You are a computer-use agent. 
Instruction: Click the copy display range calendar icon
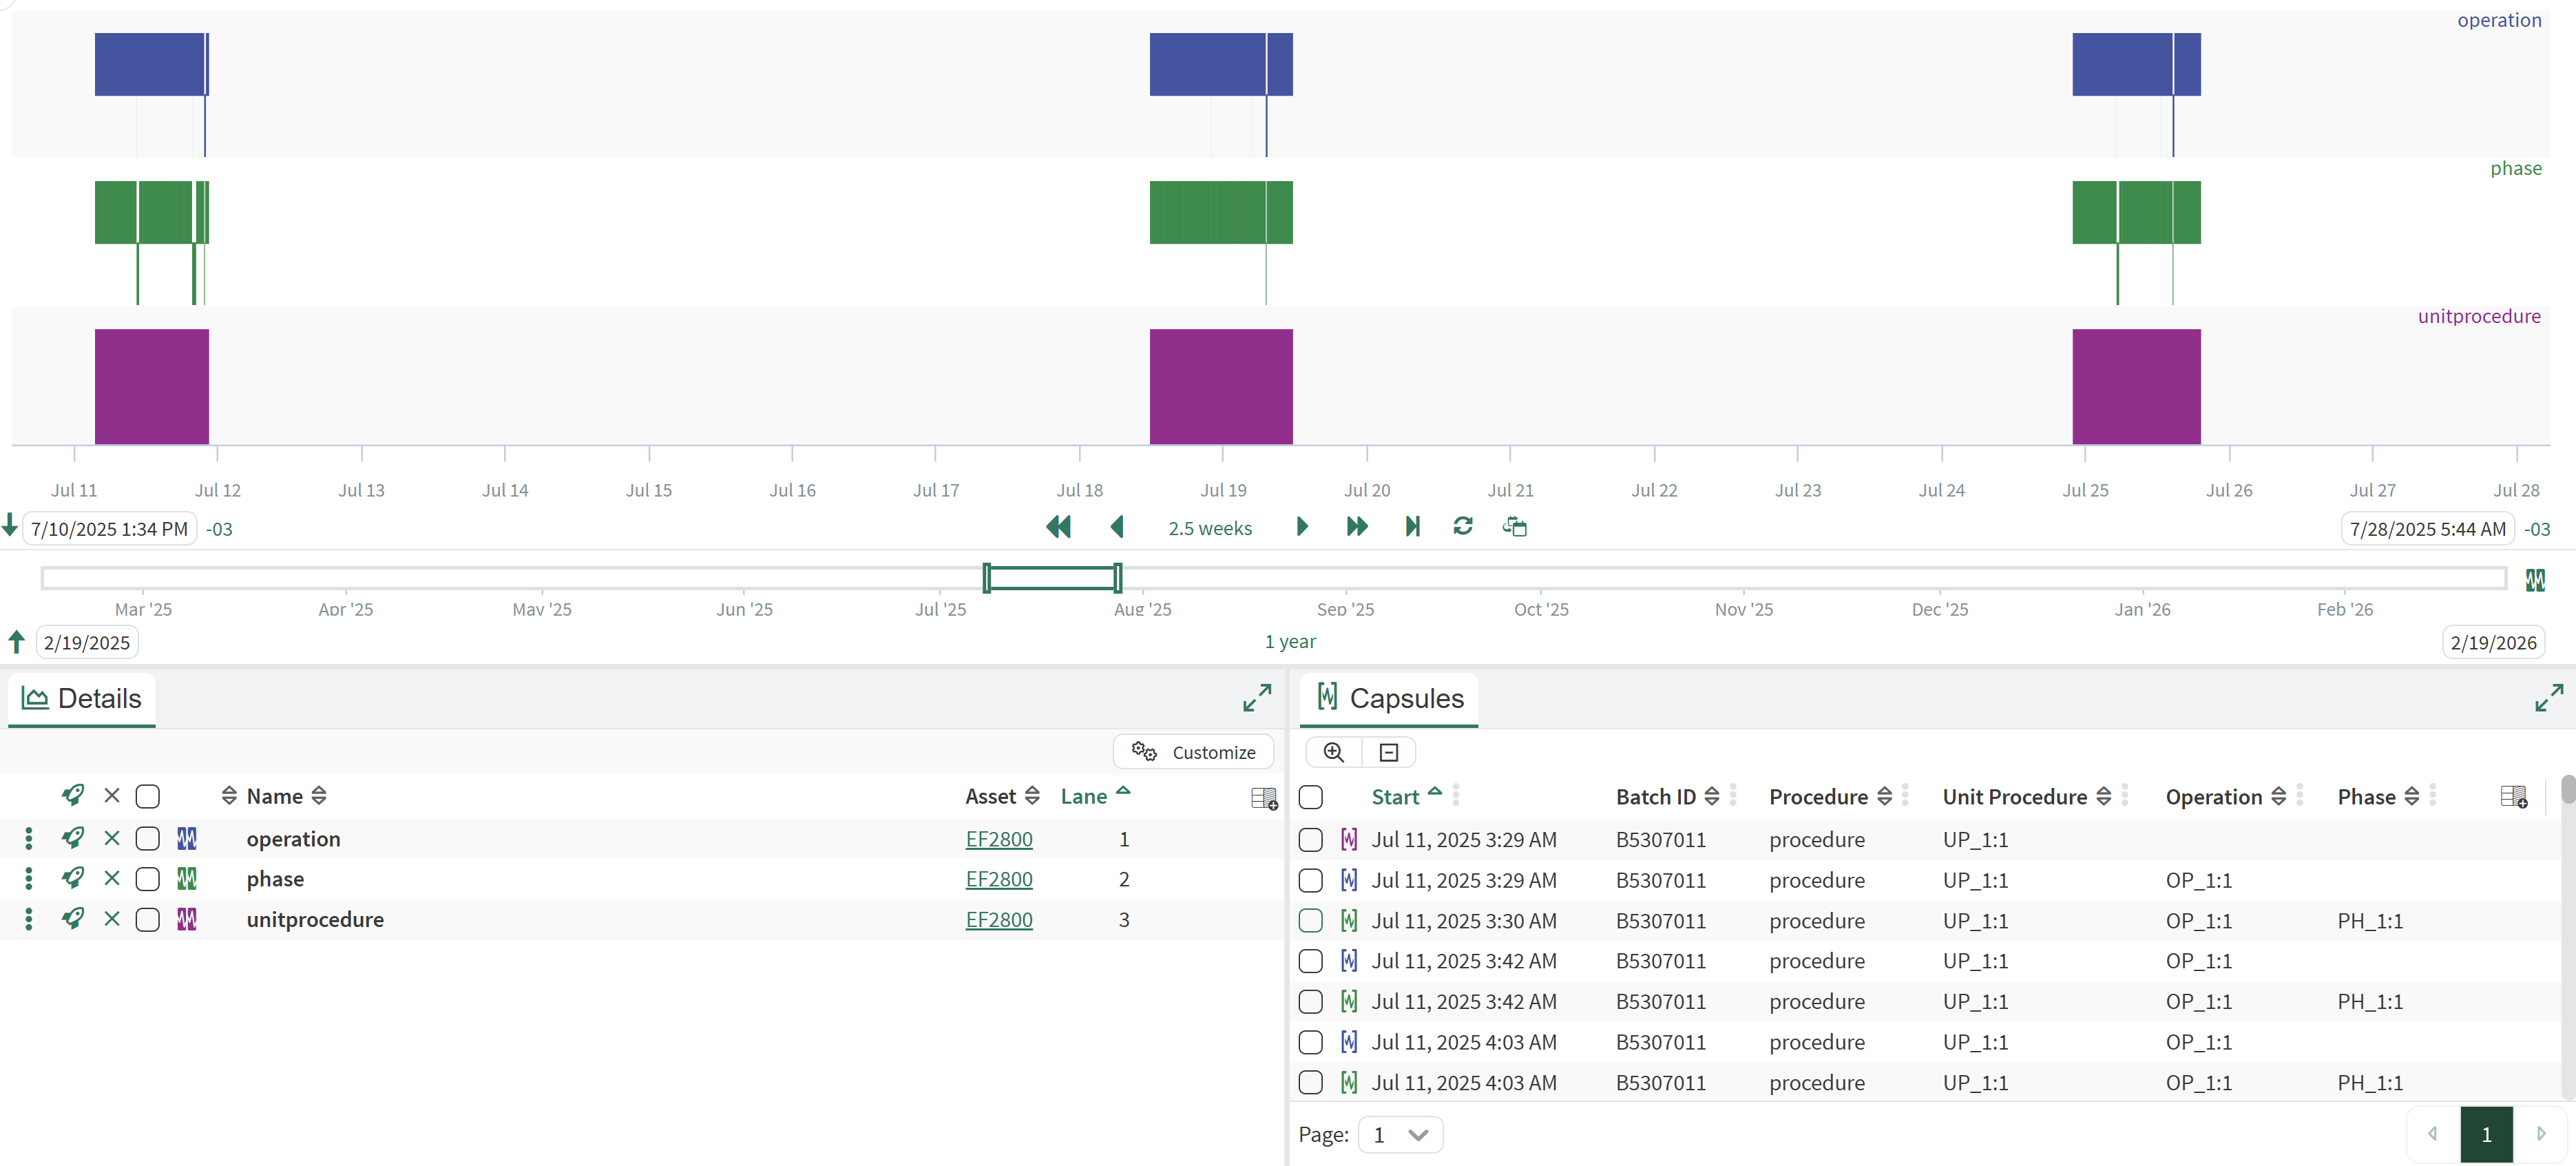point(1514,527)
